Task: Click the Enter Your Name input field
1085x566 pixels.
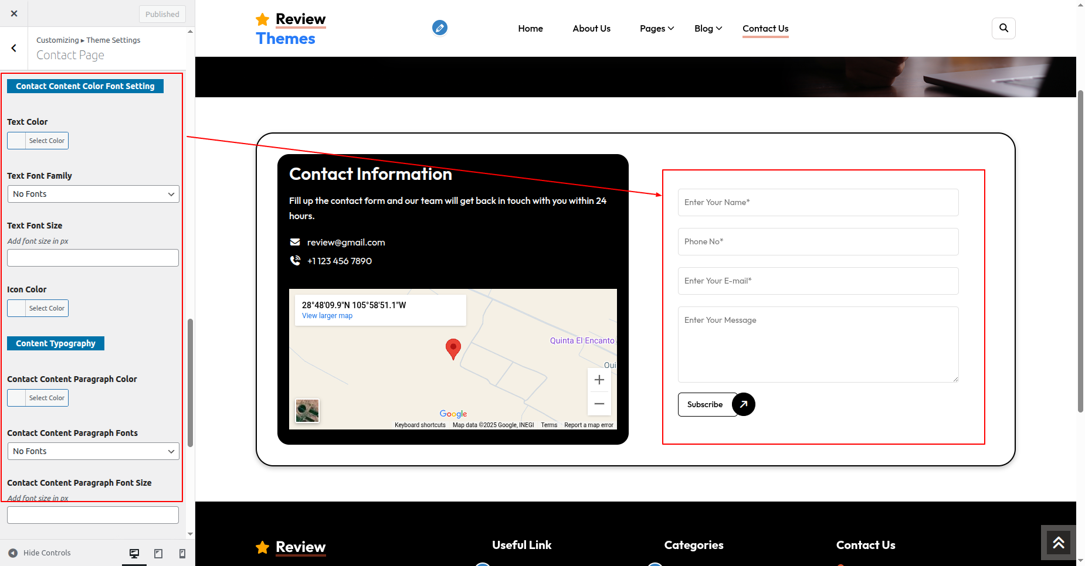Action: click(818, 202)
